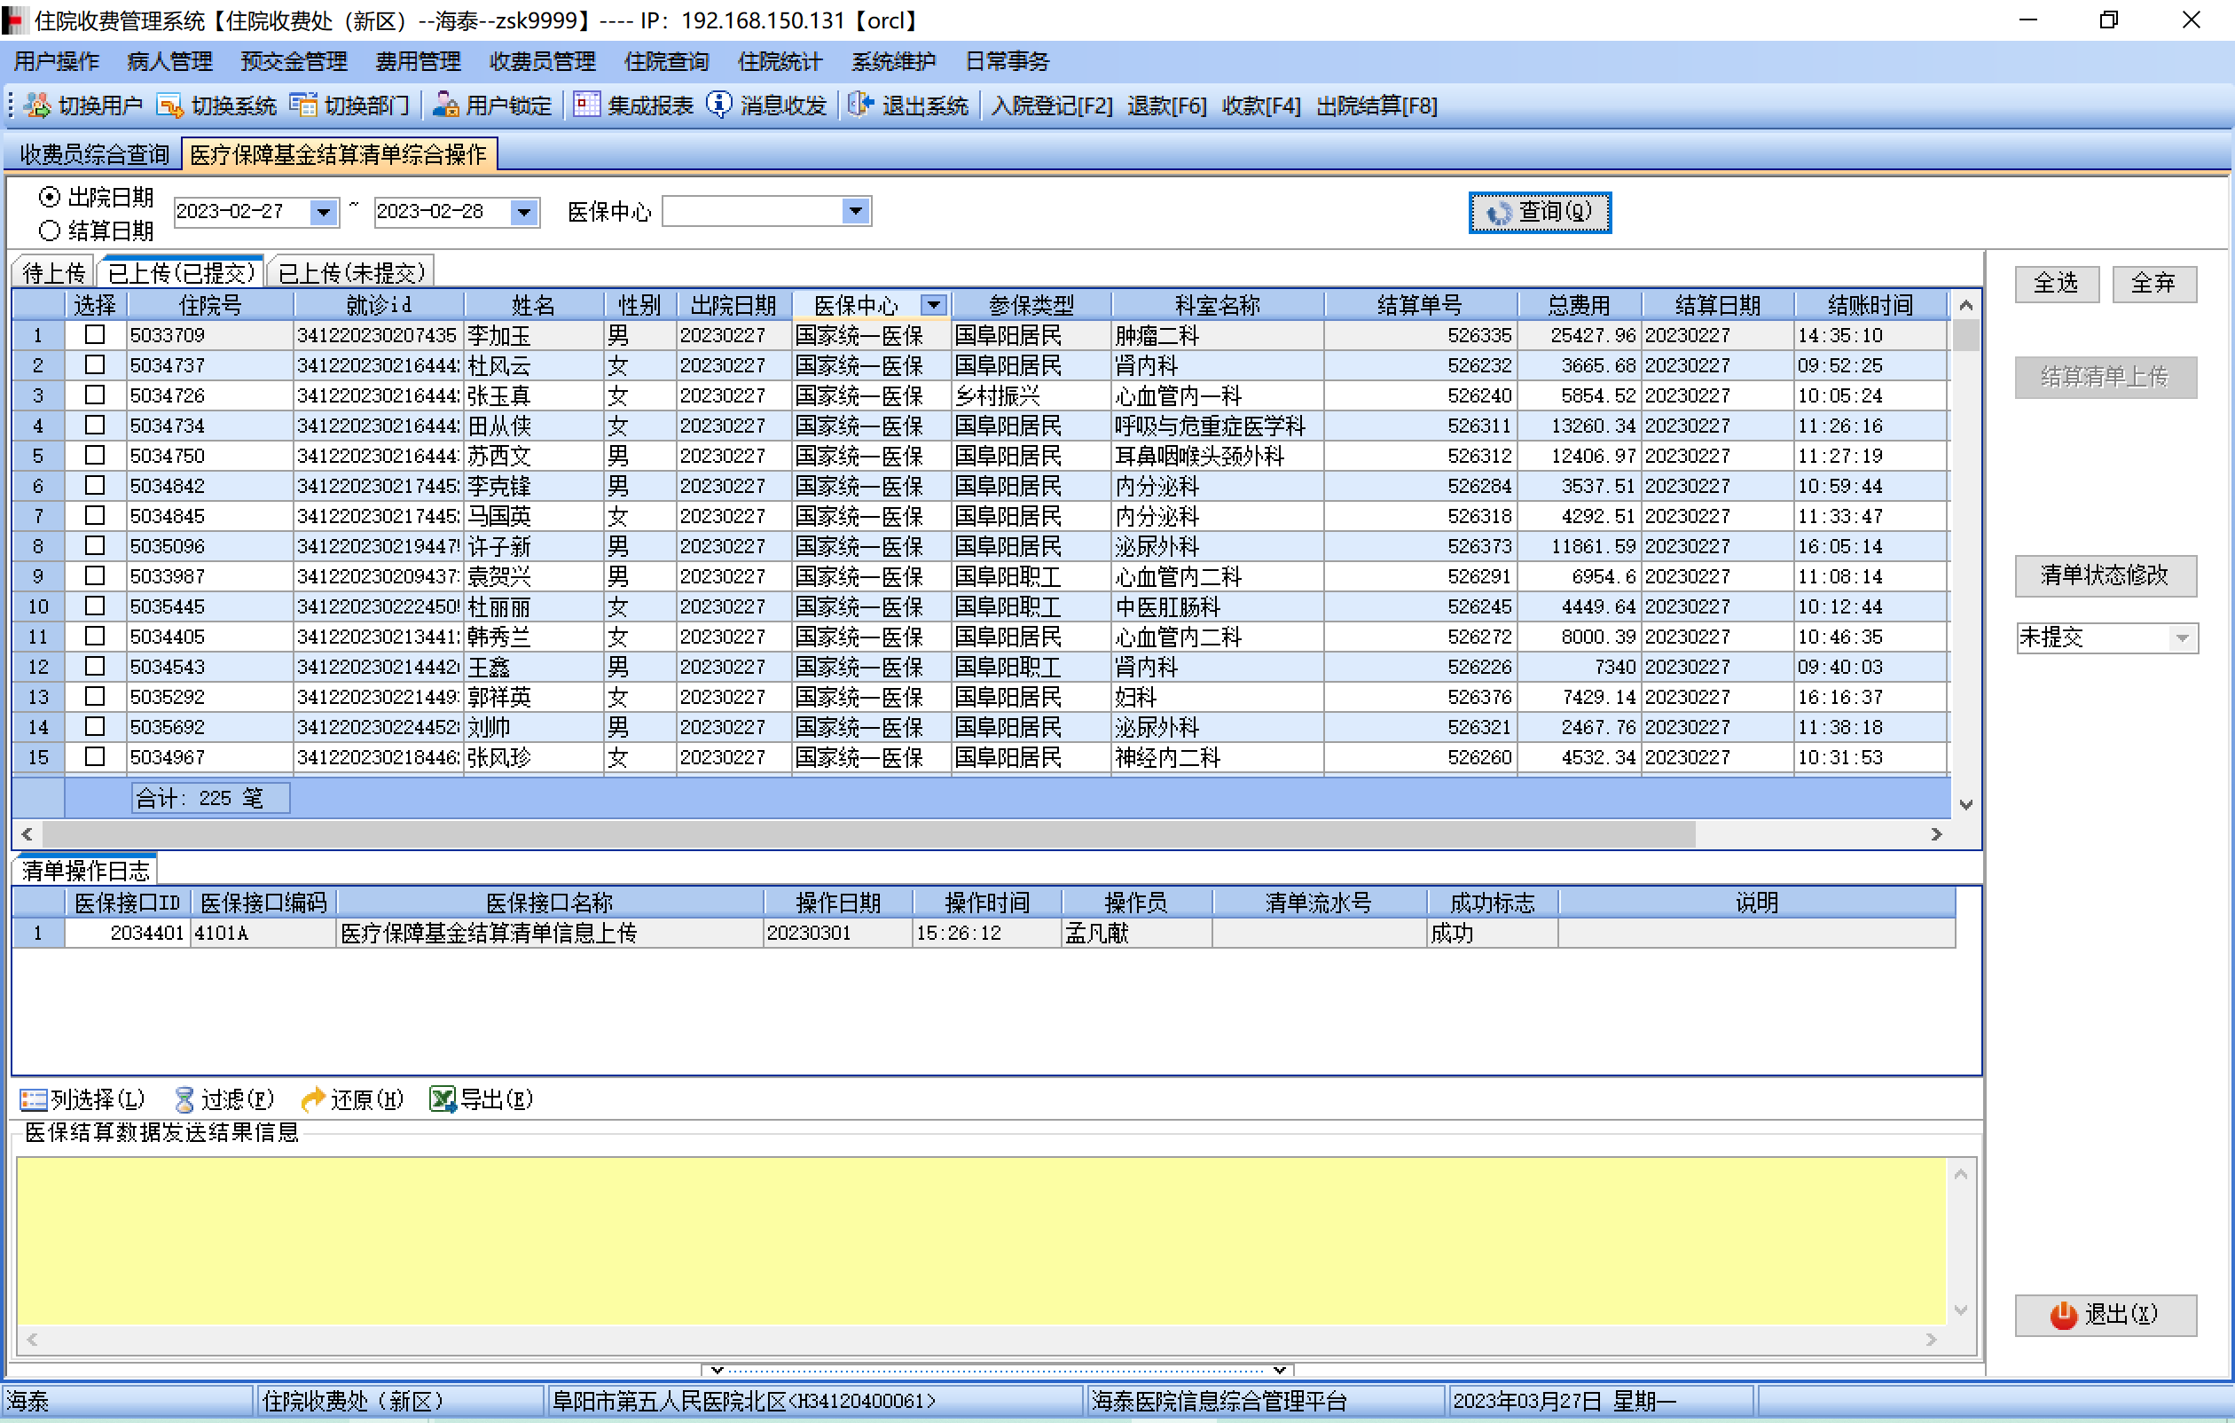
Task: Click the 切换用户 toolbar icon
Action: pos(37,106)
